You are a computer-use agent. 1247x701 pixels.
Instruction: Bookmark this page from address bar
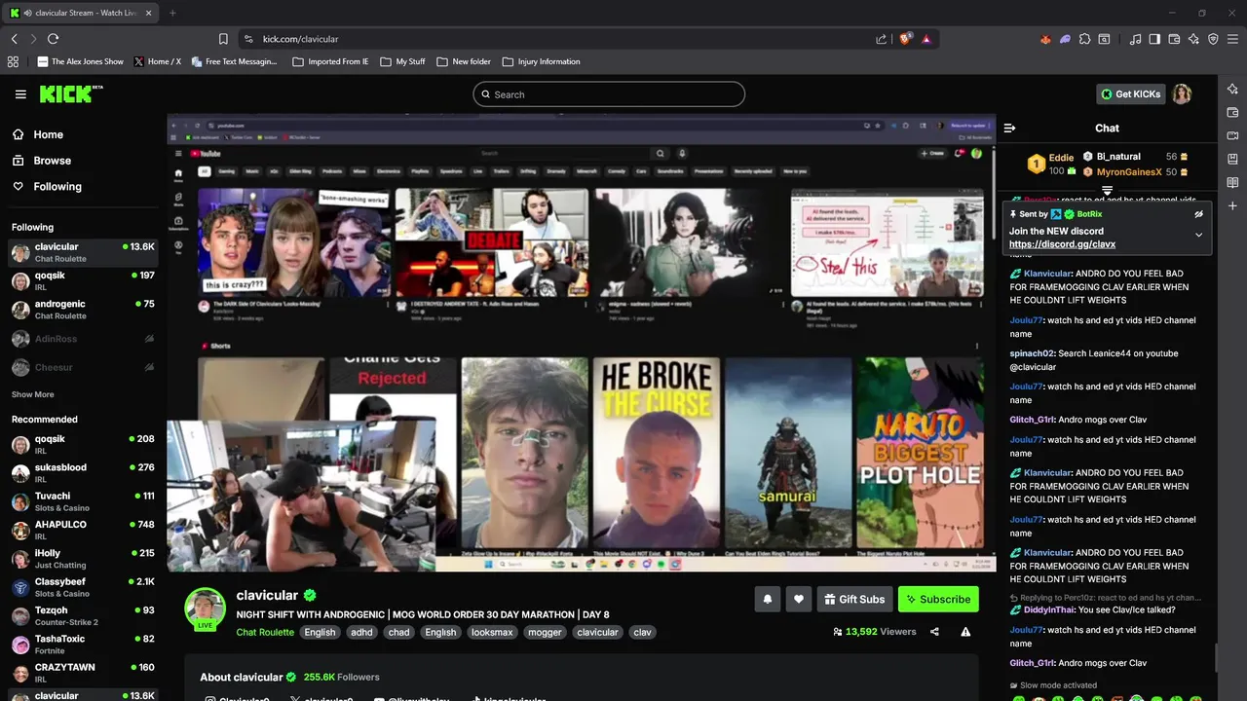point(223,39)
